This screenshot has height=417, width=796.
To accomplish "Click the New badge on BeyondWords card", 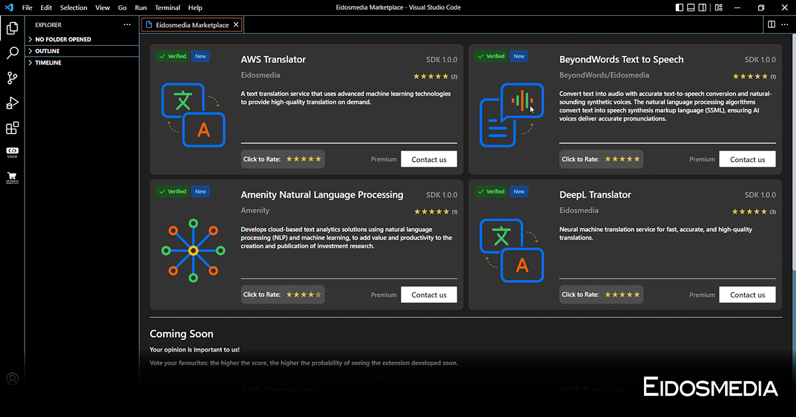I will click(518, 56).
